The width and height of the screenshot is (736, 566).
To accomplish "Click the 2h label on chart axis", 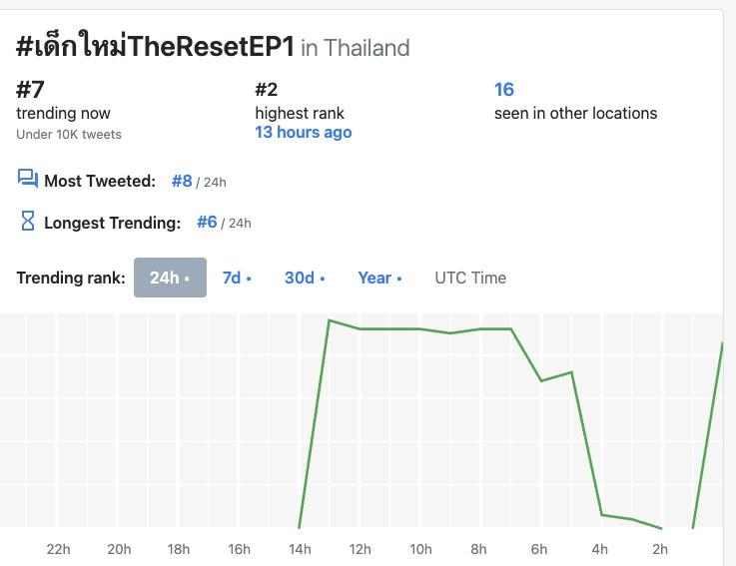I will pos(660,549).
